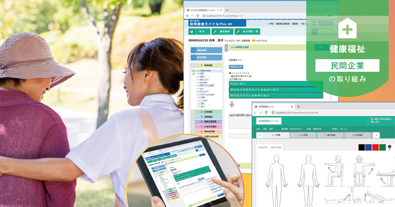
Task: Open new tab in MCWEL Plus browser window
Action: pos(227,10)
